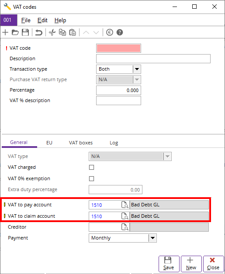Image resolution: width=225 pixels, height=274 pixels.
Task: Switch to the VAT boxes tab
Action: click(81, 143)
